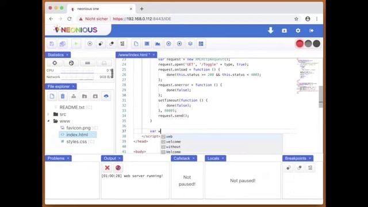Click the Save all files icon
368x207 pixels.
tap(63, 44)
